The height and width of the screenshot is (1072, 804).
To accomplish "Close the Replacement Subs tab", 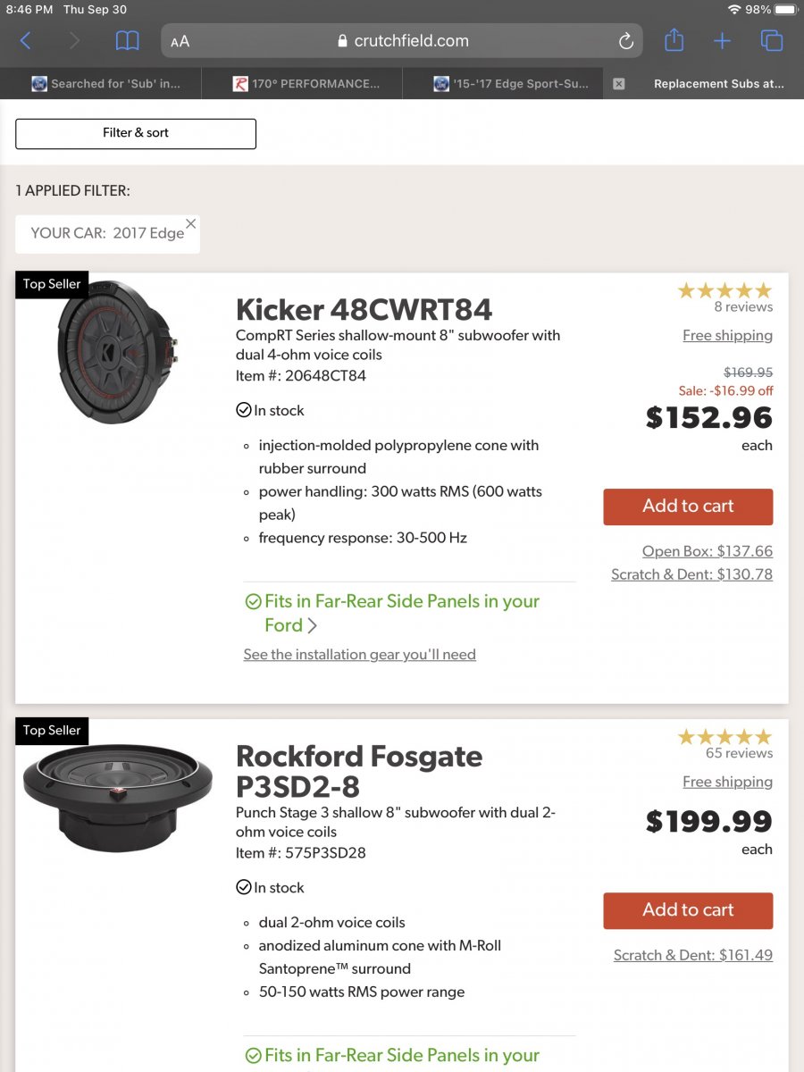I will point(618,84).
